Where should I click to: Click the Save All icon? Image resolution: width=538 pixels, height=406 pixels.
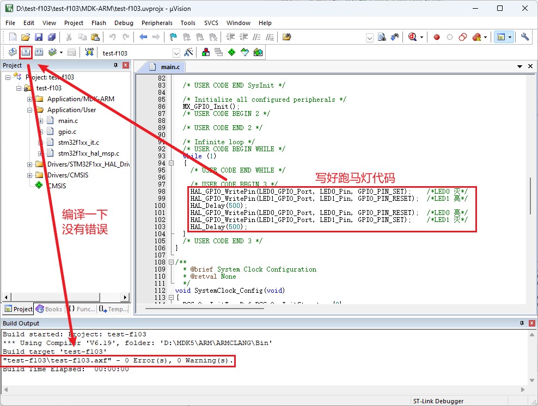click(52, 37)
